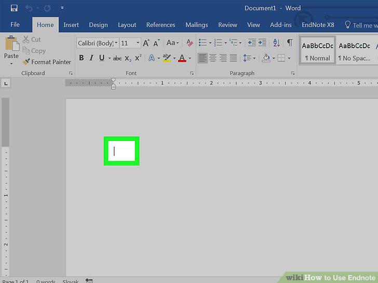Apply the No Spacing style

354,50
